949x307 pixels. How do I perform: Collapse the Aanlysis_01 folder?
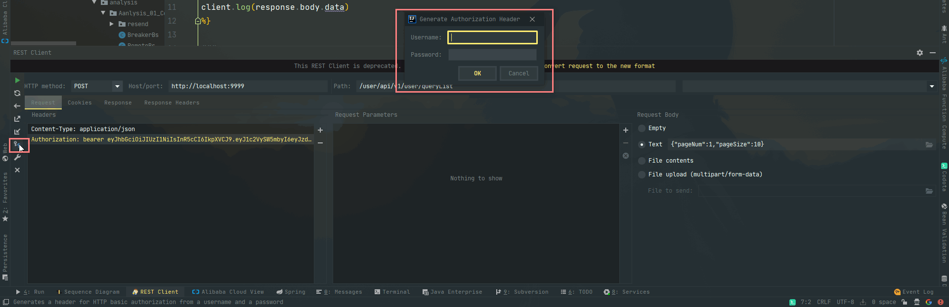click(x=103, y=13)
